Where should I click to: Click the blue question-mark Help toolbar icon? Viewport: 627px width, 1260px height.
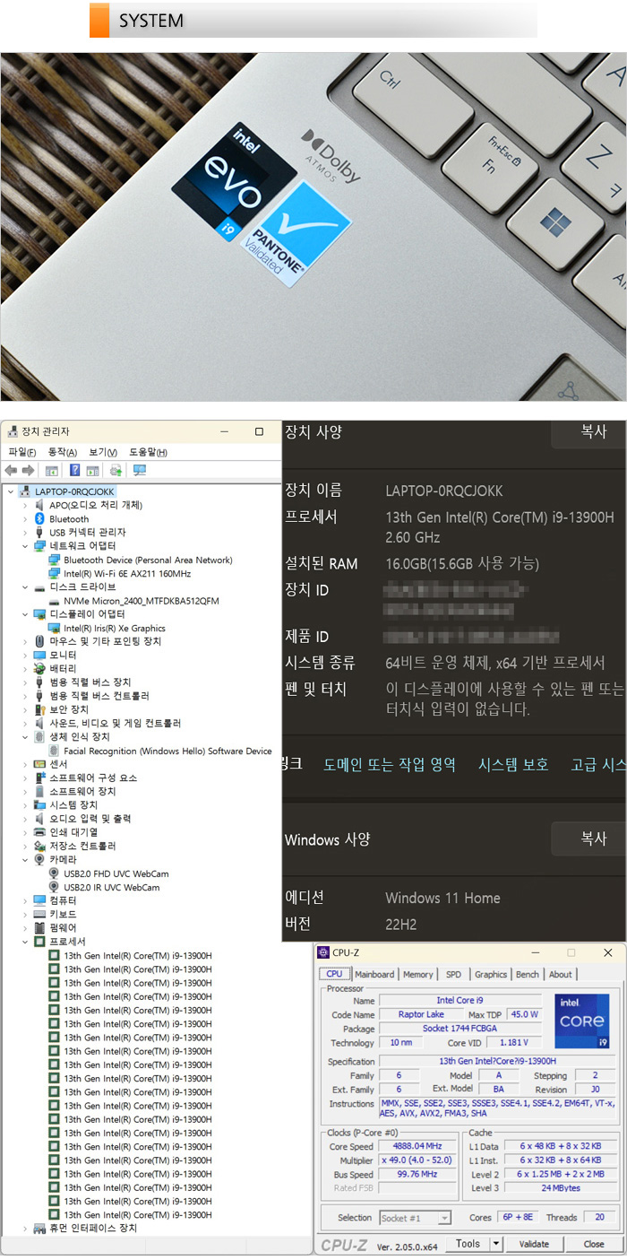tap(75, 470)
